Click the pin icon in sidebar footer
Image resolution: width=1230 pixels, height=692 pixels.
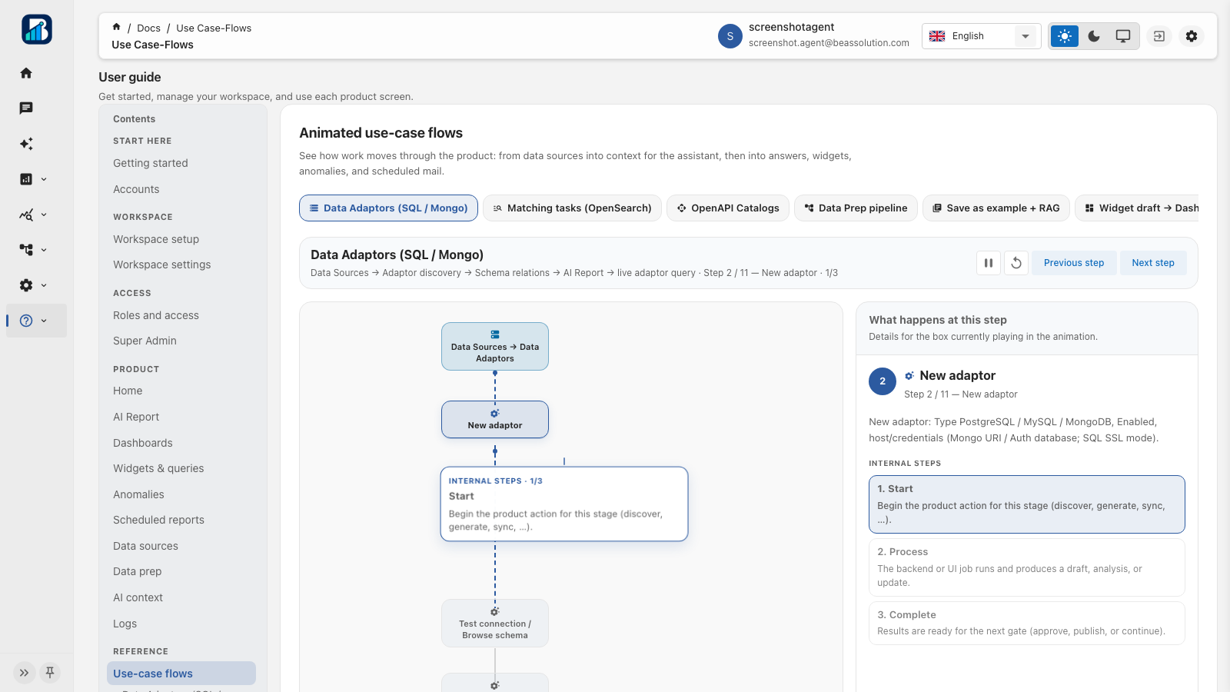(x=50, y=673)
